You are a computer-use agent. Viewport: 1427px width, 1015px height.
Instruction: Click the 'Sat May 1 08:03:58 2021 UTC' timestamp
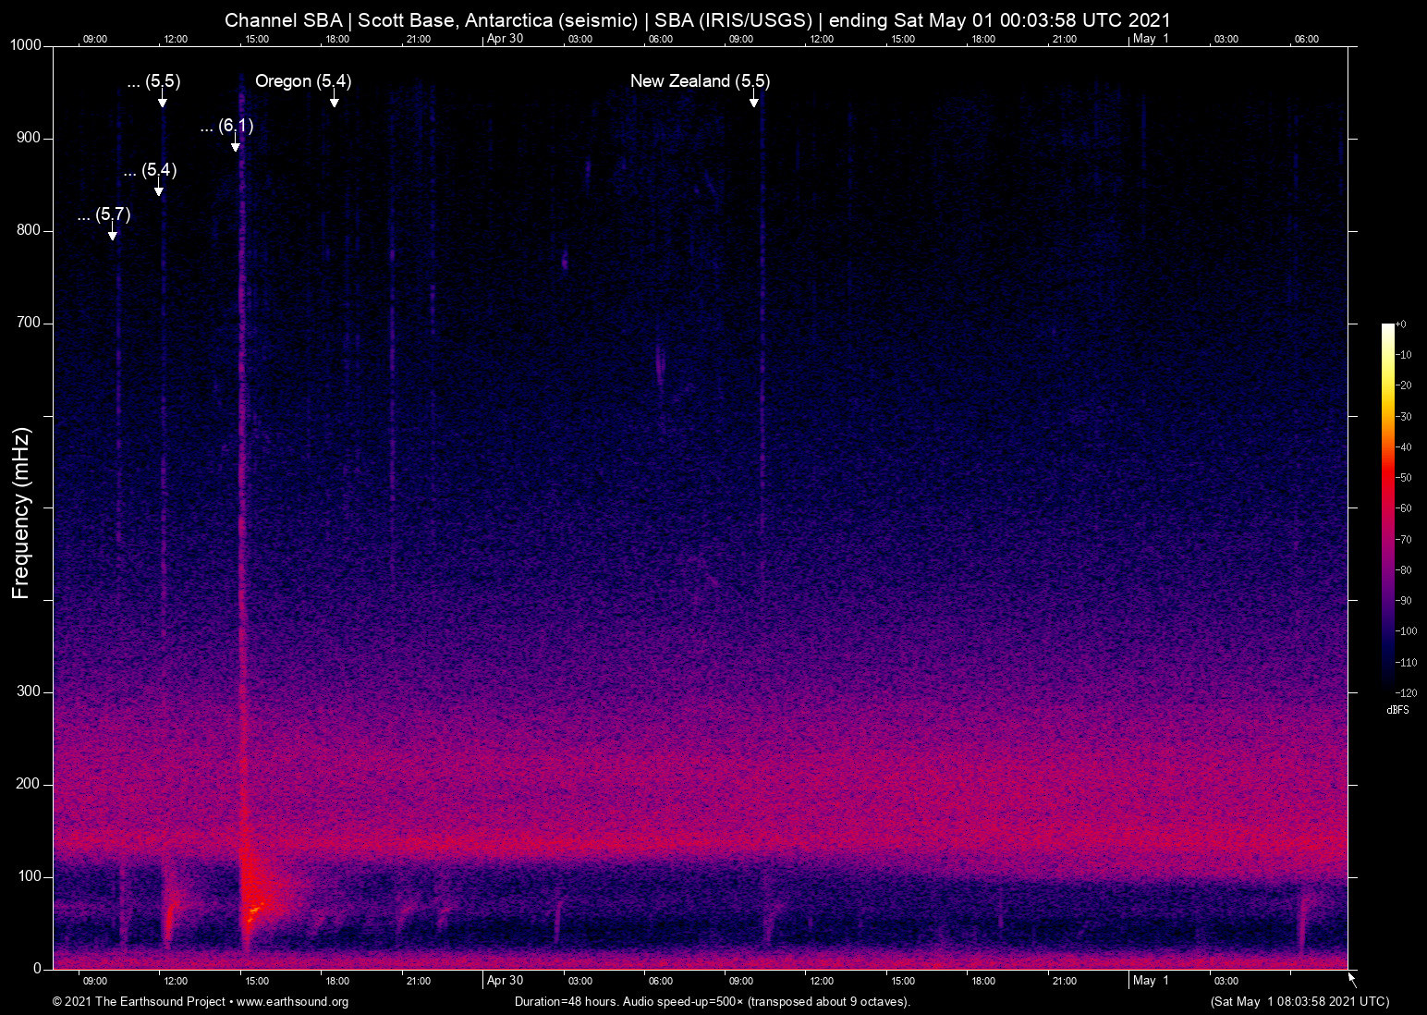point(1299,1002)
